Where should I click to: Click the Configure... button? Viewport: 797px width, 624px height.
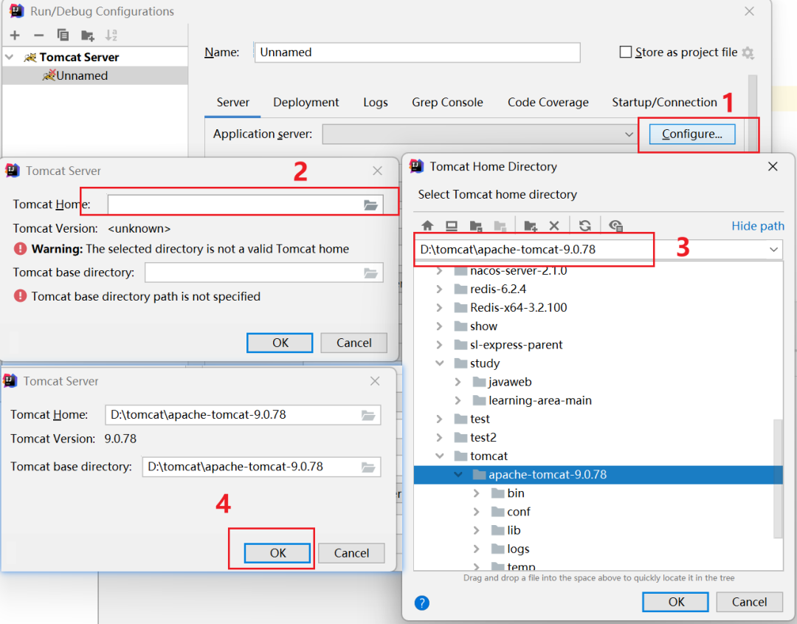coord(691,134)
